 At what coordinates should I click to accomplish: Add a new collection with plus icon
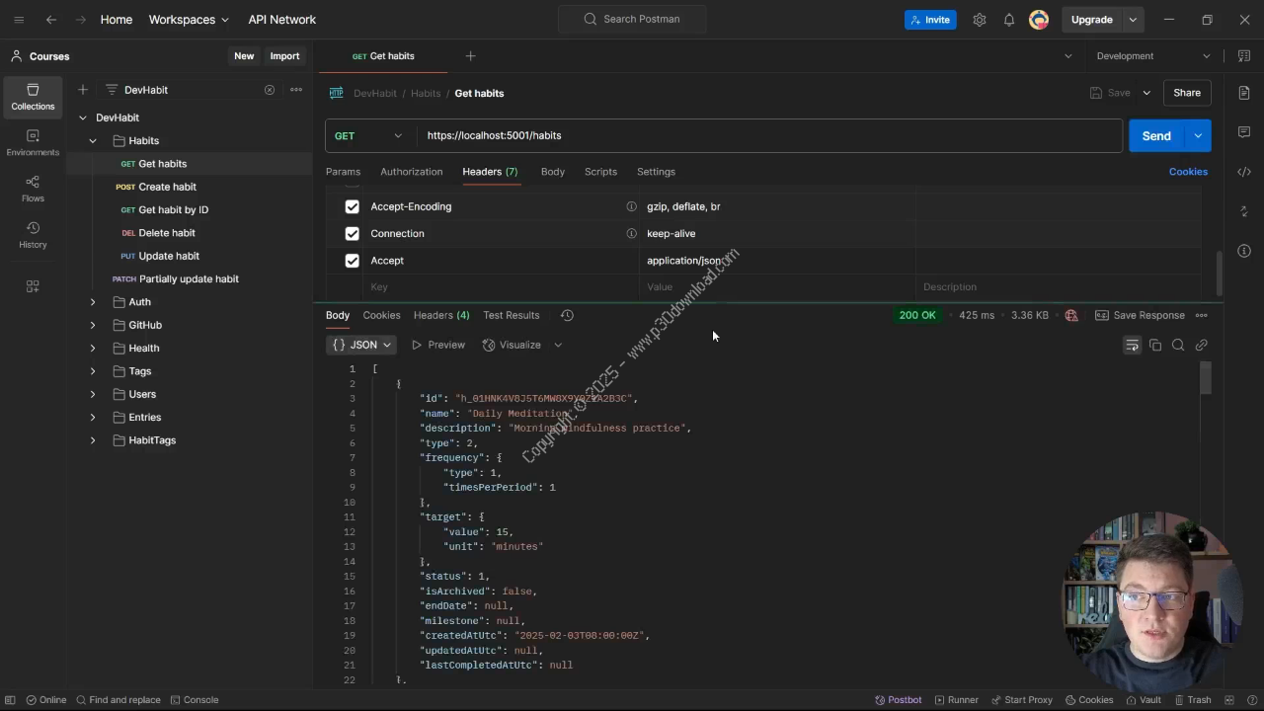point(83,90)
